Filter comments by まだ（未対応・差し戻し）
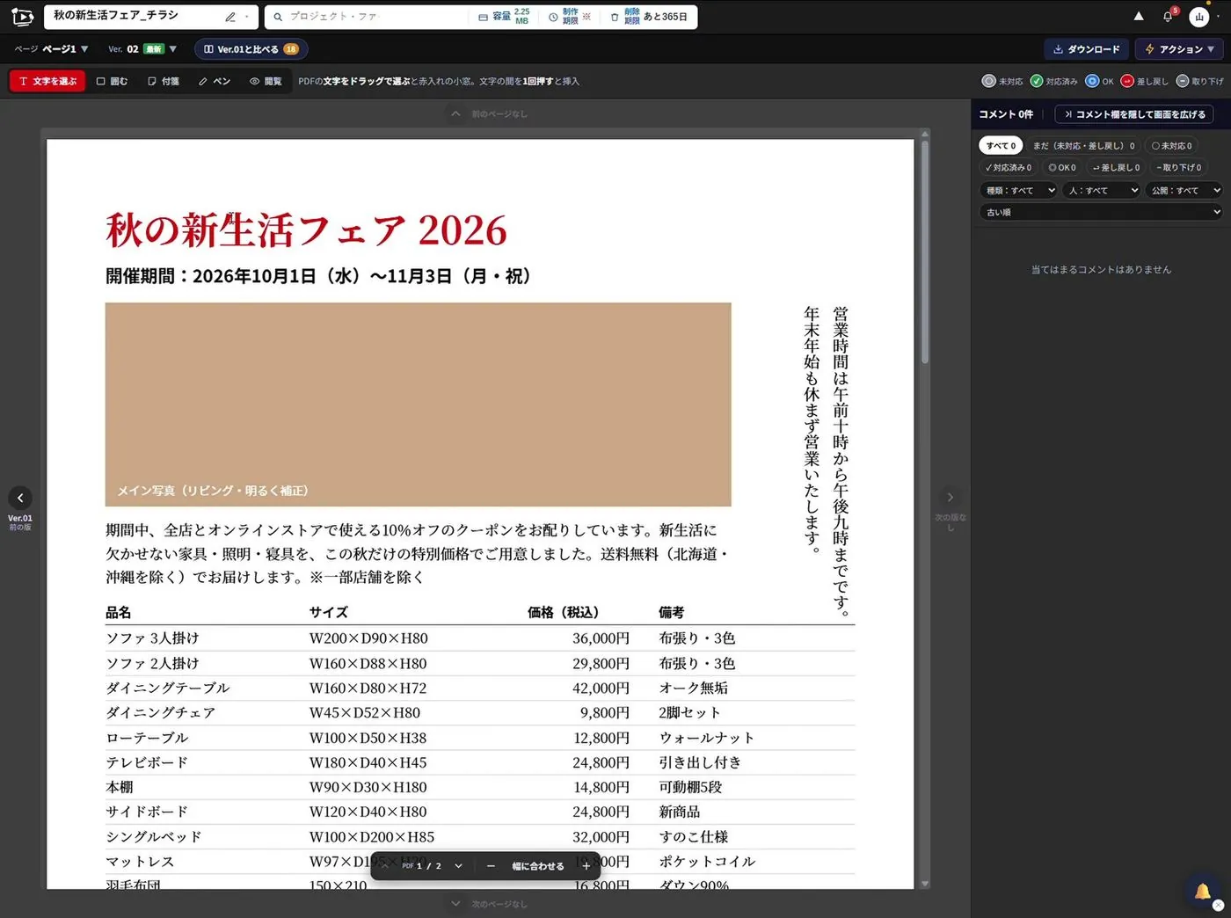The height and width of the screenshot is (918, 1231). click(1083, 146)
